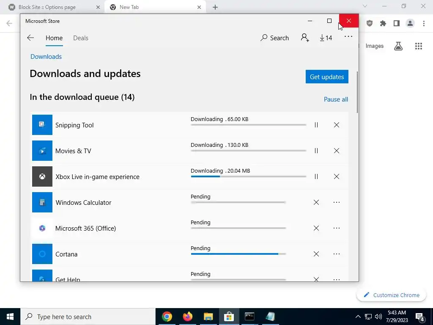Click the Movies & TV app icon
433x325 pixels.
point(42,151)
